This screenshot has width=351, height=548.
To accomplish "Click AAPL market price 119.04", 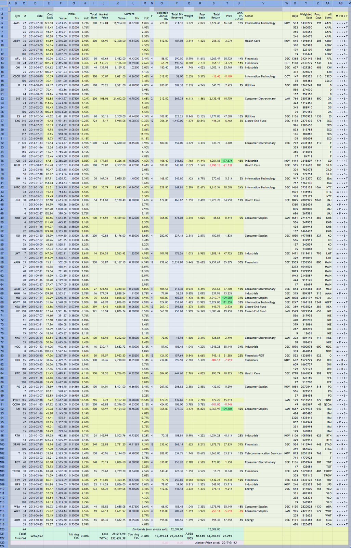I will [x=104, y=23].
